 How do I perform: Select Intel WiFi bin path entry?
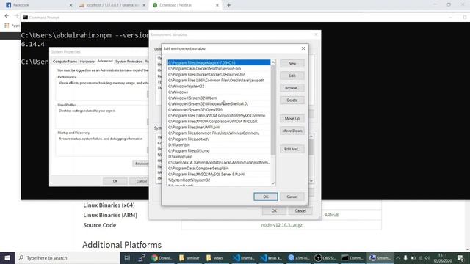coord(219,127)
